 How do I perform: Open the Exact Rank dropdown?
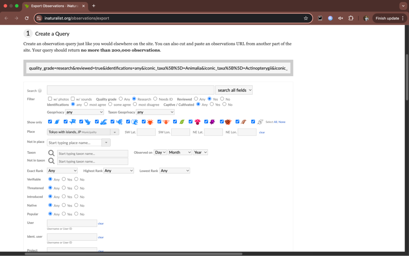click(x=62, y=171)
